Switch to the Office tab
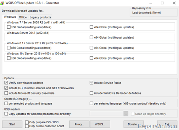179x130 pixels. click(x=23, y=17)
